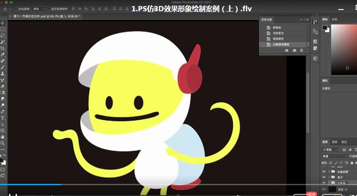Open the 3D cube panel icon
The height and width of the screenshot is (196, 357).
[315, 58]
